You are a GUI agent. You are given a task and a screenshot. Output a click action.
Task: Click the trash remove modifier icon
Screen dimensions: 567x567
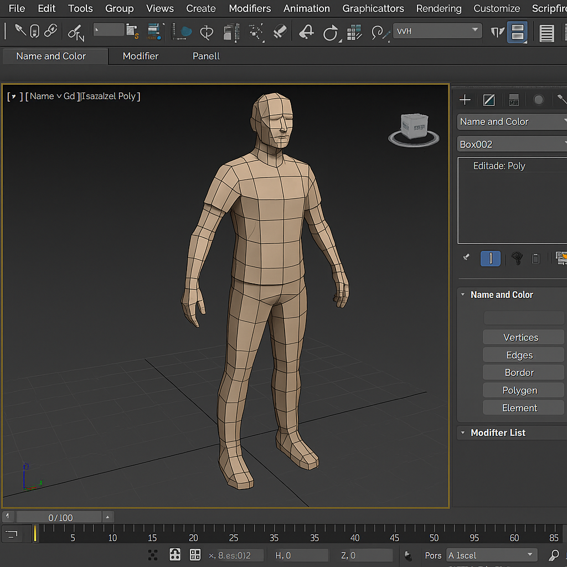pos(535,259)
